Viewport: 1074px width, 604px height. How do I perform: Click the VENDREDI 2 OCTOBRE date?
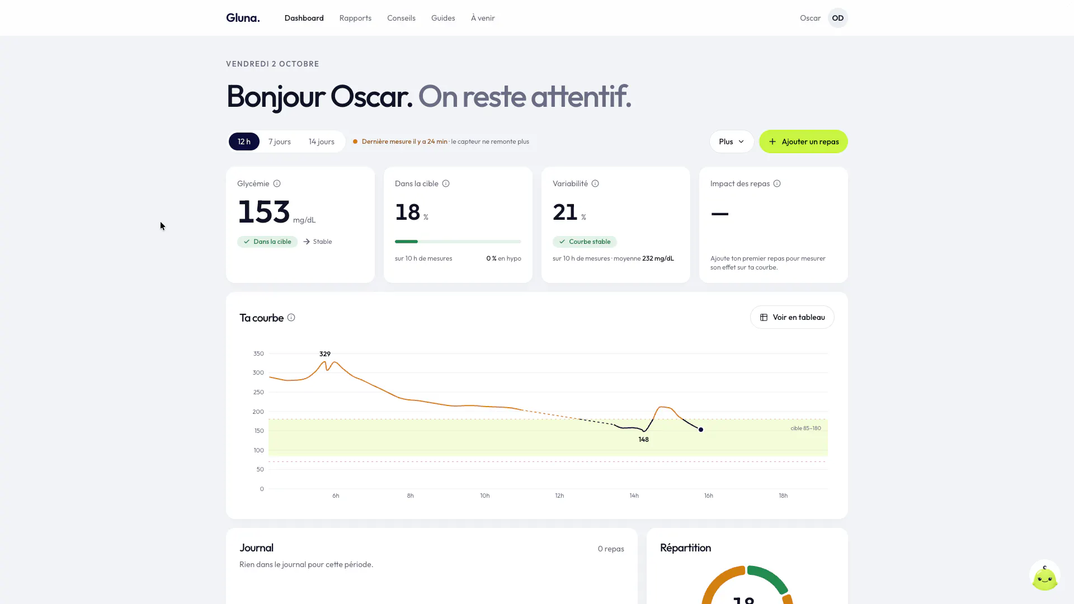(272, 64)
